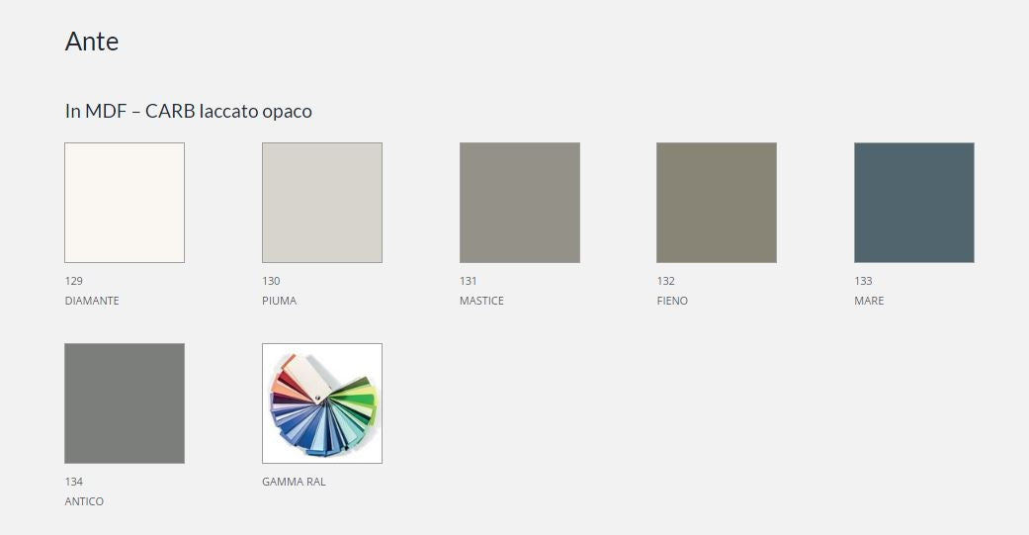
Task: Select the Diamante white color swatch
Action: click(125, 203)
